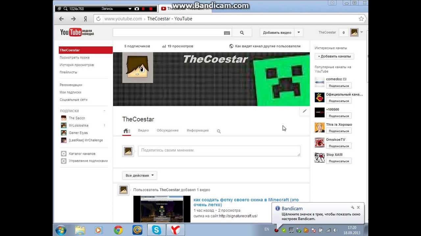Screen dimensions: 421x236
Task: Pause the recording in the Bandicam bar
Action: pyautogui.click(x=143, y=9)
